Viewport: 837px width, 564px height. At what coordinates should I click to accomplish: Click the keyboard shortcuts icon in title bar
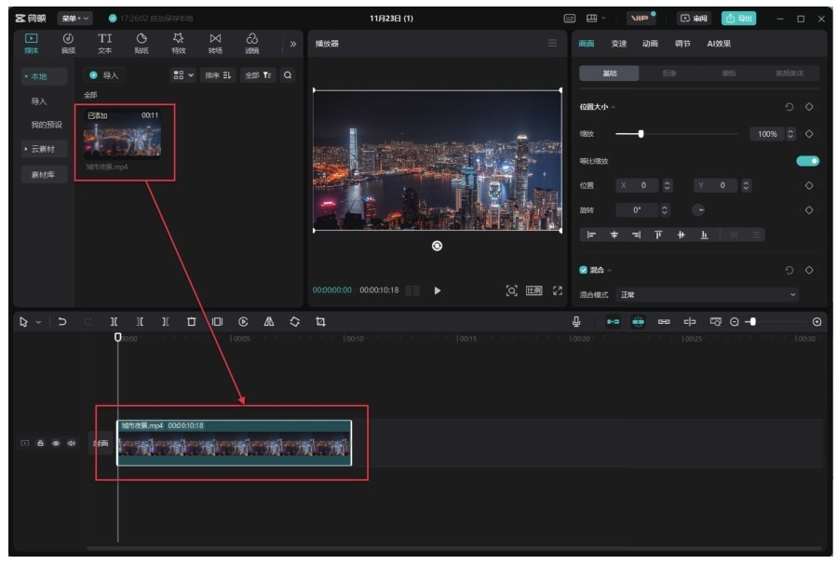click(570, 18)
